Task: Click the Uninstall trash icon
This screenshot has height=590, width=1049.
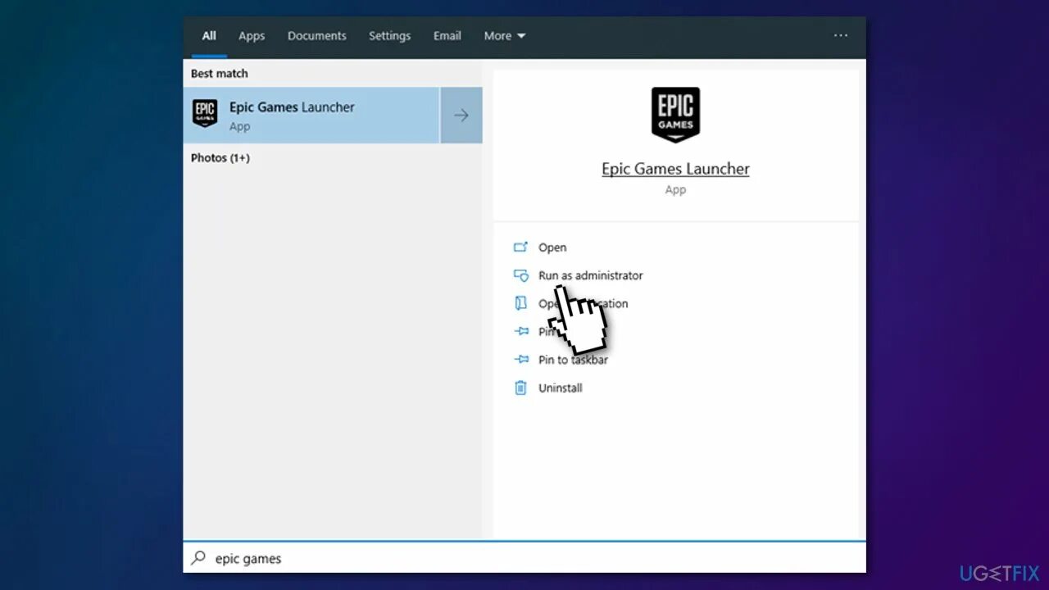Action: click(x=520, y=388)
